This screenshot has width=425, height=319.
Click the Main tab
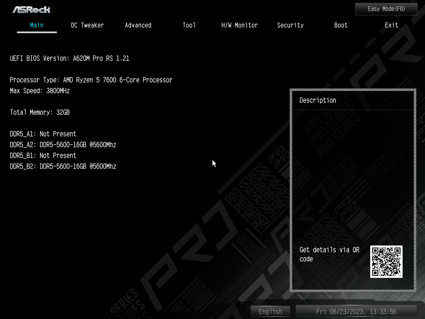(37, 25)
